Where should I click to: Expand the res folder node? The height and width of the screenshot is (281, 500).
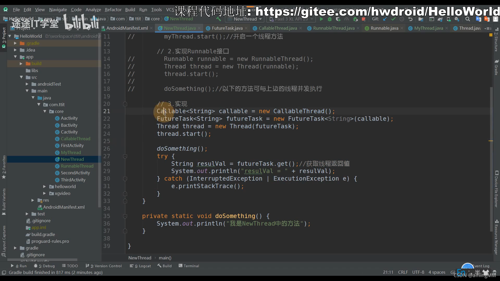(x=33, y=200)
